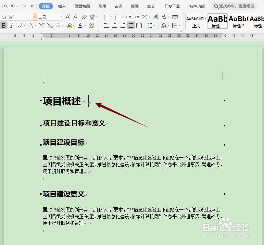Apply the 标题 1 heading style
264x245 pixels.
(217, 20)
